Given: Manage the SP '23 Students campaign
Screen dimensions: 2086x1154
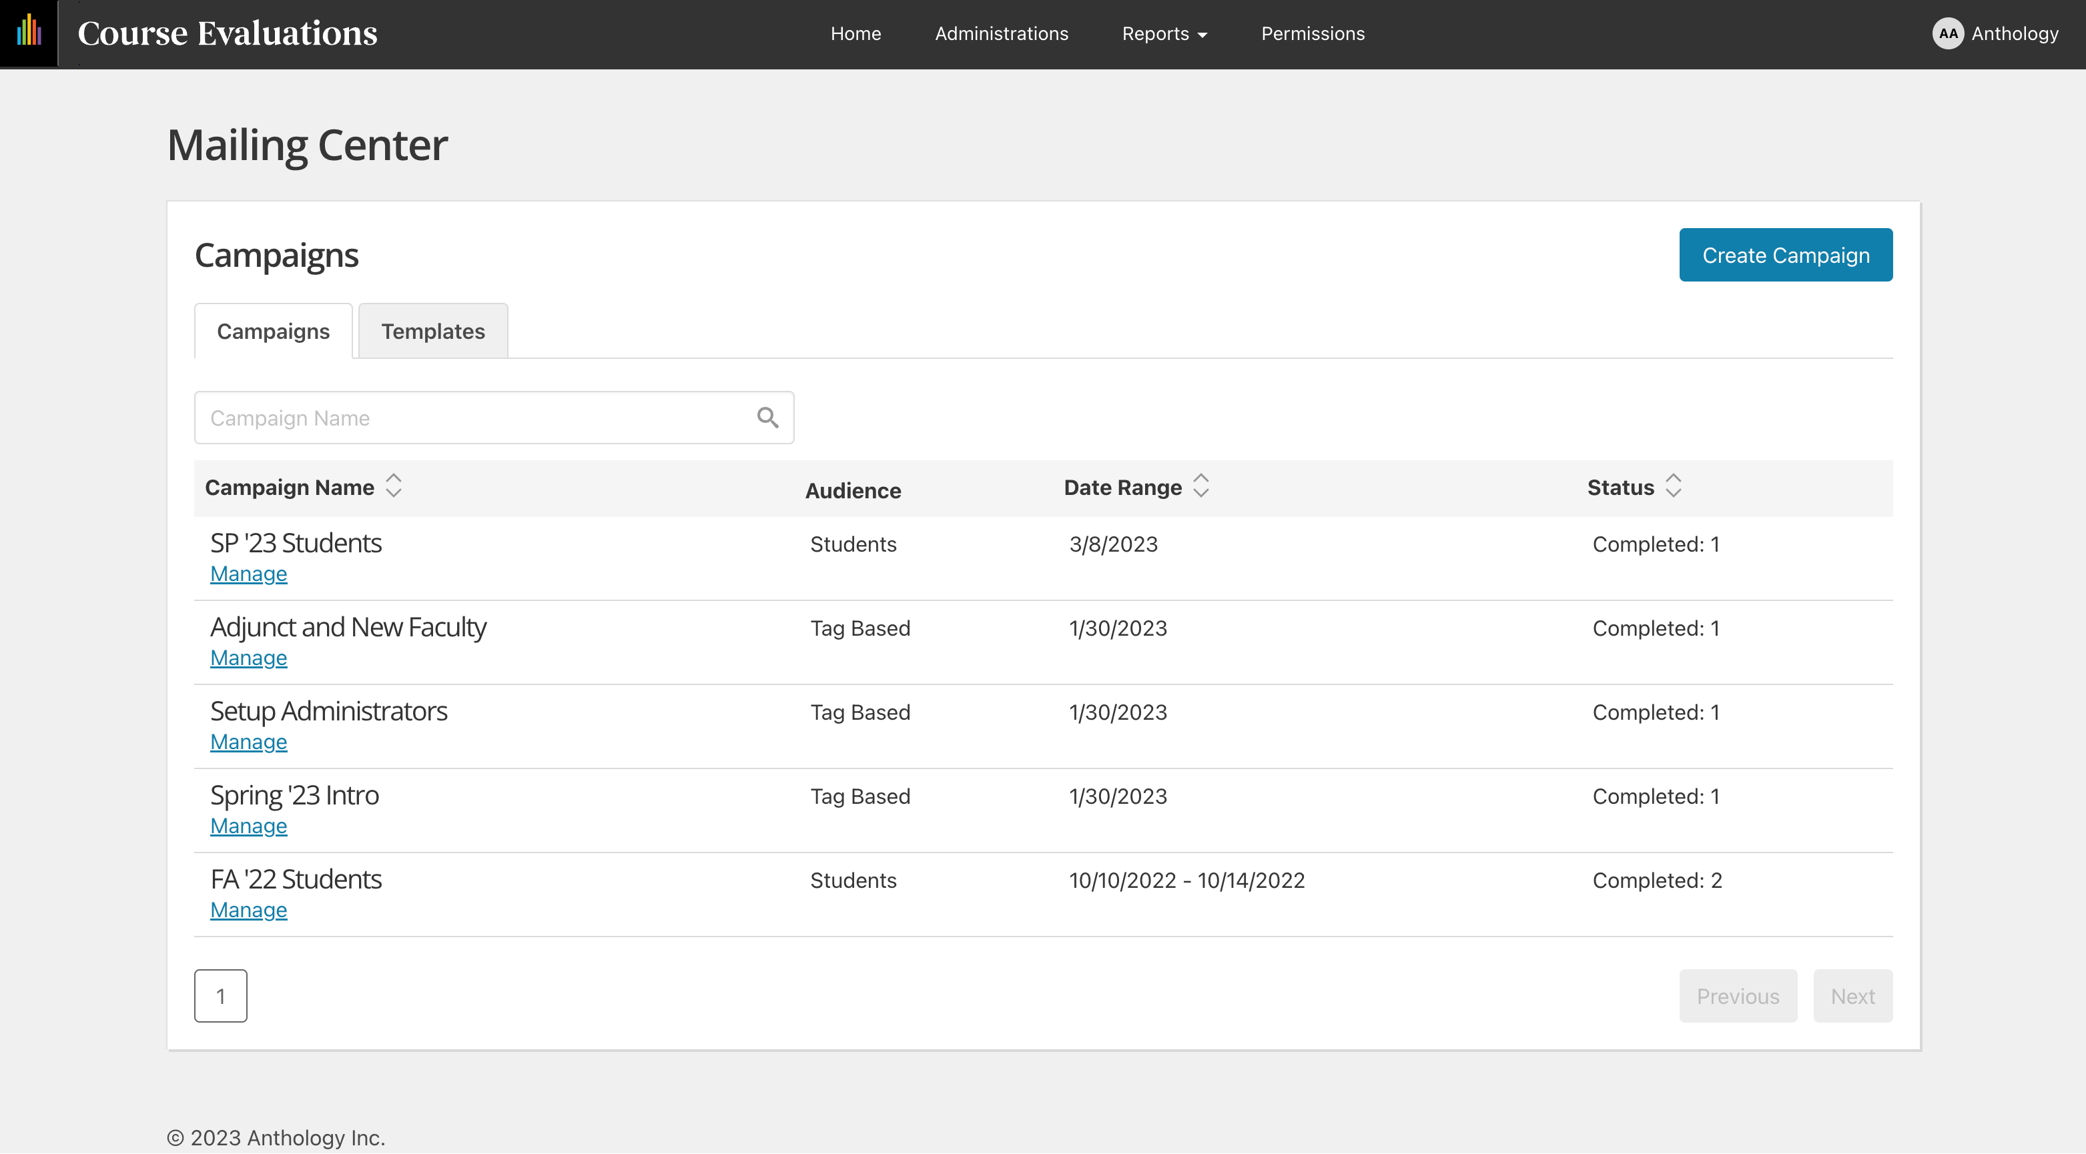Looking at the screenshot, I should pyautogui.click(x=249, y=574).
